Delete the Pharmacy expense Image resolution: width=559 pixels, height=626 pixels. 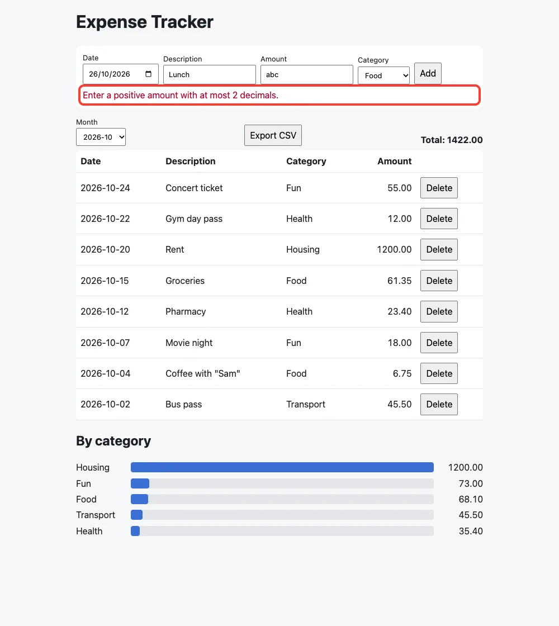(439, 311)
